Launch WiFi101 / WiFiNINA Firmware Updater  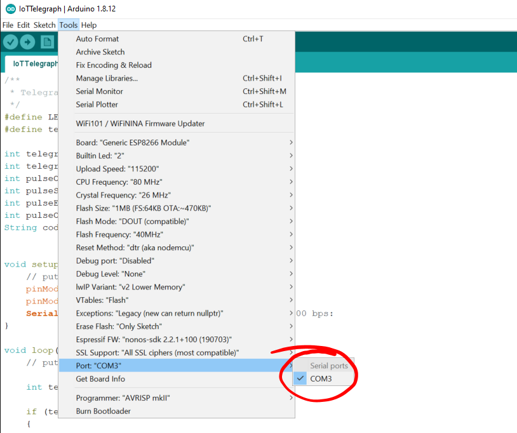tap(140, 124)
